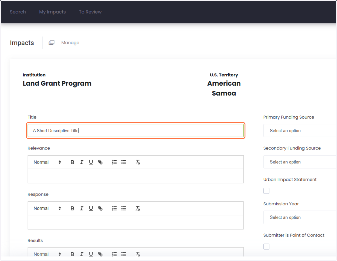Open the To Review tab
Image resolution: width=337 pixels, height=261 pixels.
point(90,12)
